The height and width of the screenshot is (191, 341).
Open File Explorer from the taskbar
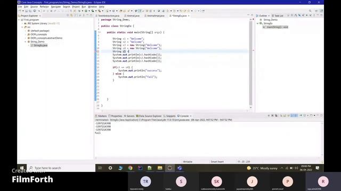click(160, 168)
